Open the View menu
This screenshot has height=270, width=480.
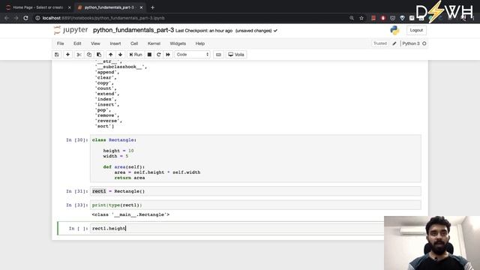coord(95,43)
